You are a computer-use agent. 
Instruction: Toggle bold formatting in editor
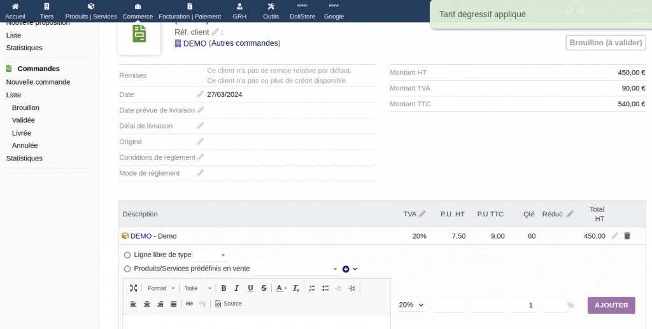coord(223,288)
